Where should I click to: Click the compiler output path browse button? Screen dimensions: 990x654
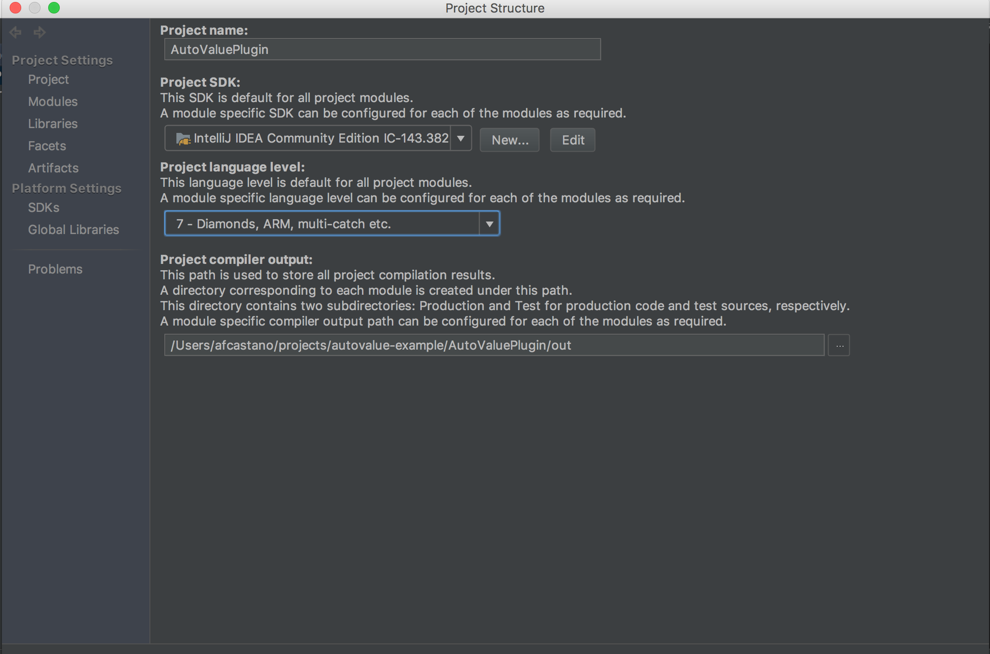coord(839,345)
